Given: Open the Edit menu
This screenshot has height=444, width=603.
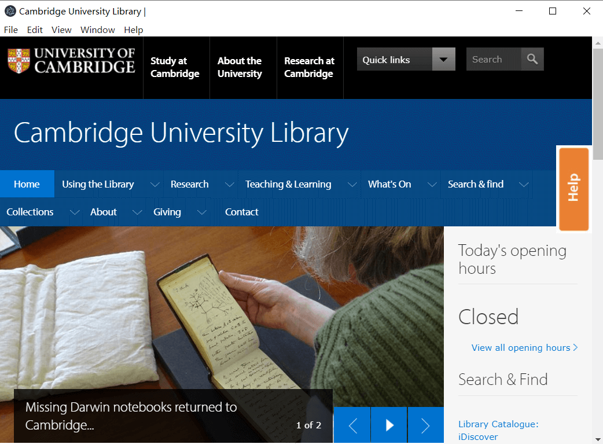Looking at the screenshot, I should 35,30.
